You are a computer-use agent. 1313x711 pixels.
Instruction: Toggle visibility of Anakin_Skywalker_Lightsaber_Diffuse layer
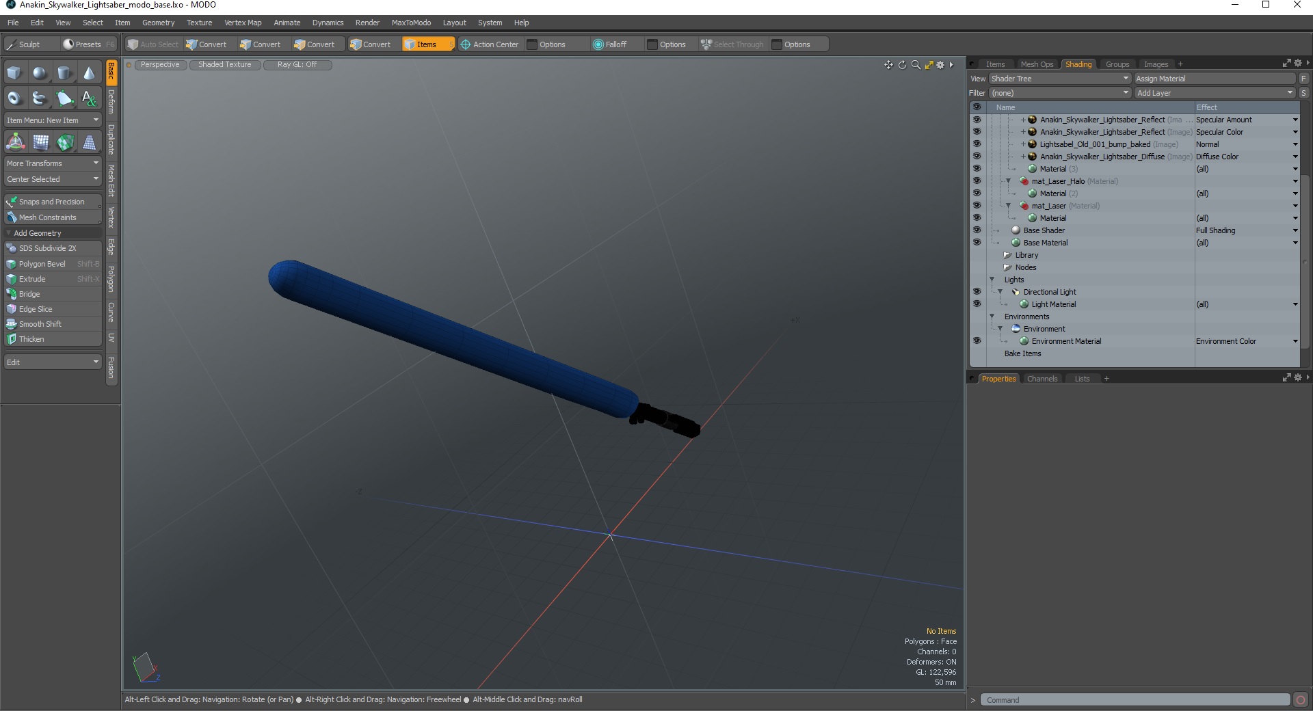point(977,157)
